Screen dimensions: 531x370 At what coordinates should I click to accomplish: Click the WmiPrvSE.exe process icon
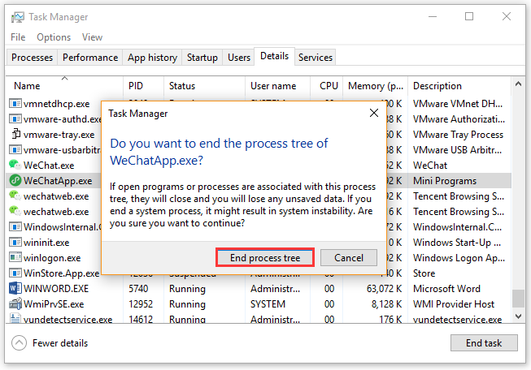click(15, 304)
